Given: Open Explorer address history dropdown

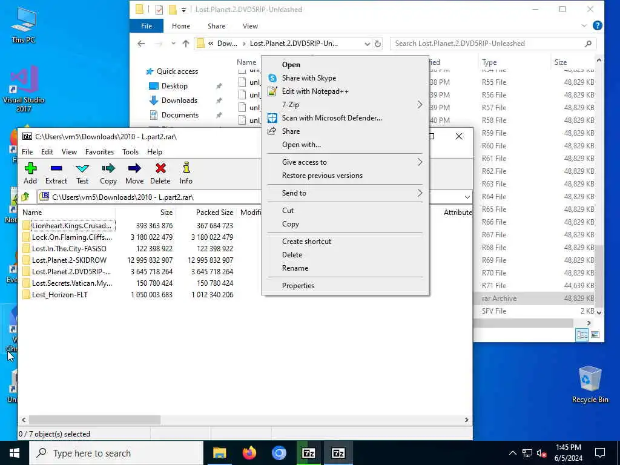Looking at the screenshot, I should (367, 44).
